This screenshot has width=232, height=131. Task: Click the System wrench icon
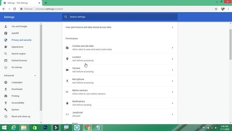6,110
